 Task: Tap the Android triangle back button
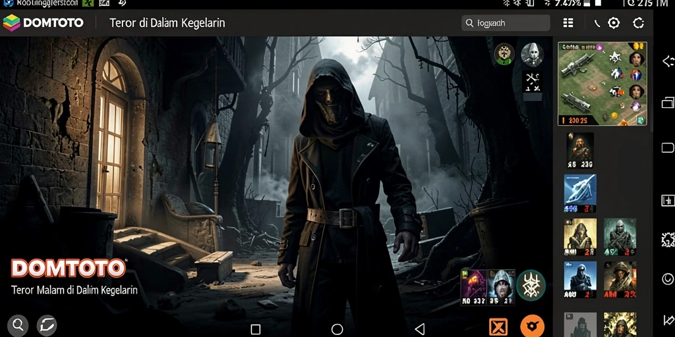point(420,329)
